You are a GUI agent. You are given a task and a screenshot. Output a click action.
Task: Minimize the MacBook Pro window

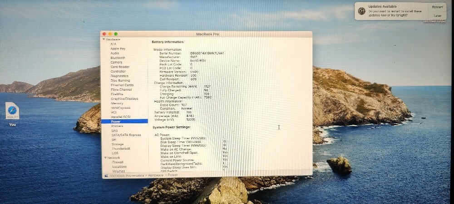pos(110,34)
